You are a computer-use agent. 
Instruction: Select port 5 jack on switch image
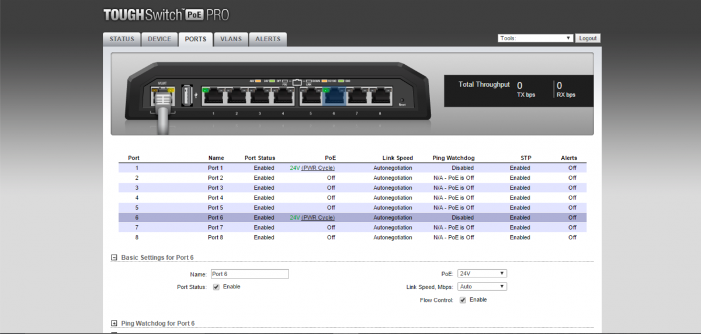[311, 95]
